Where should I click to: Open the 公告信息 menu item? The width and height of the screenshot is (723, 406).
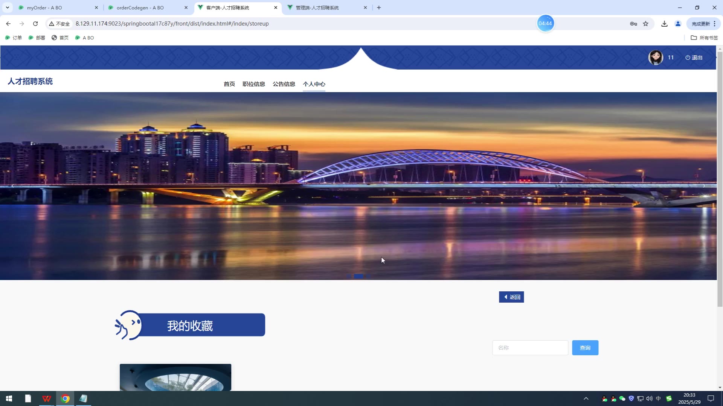point(284,84)
